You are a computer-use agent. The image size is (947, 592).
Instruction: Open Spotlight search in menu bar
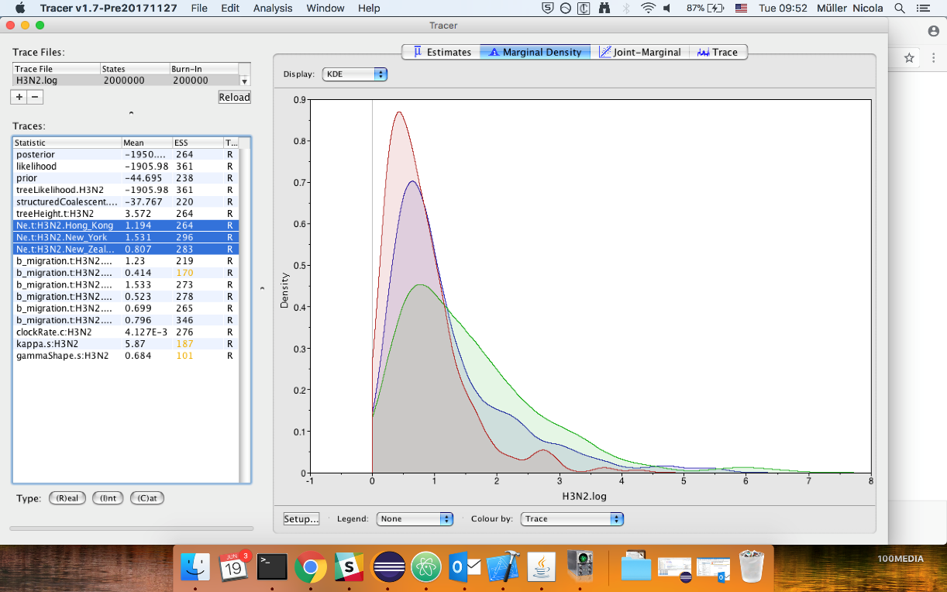900,8
